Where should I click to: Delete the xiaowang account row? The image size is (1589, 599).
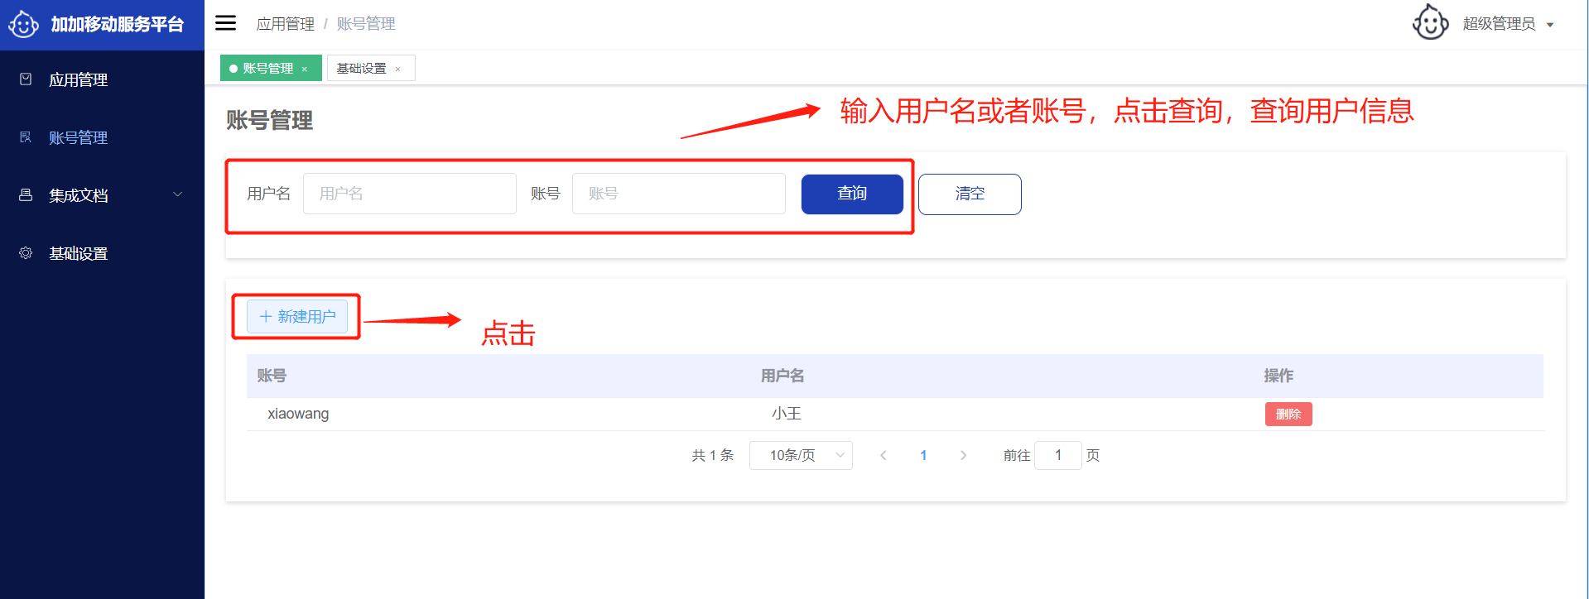[x=1288, y=414]
